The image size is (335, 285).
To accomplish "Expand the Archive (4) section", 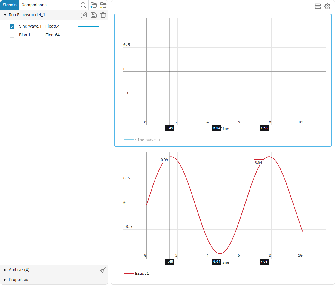I will click(5, 270).
